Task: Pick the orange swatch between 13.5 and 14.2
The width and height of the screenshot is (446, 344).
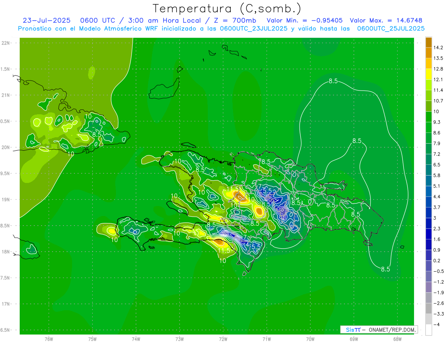Action: point(429,53)
